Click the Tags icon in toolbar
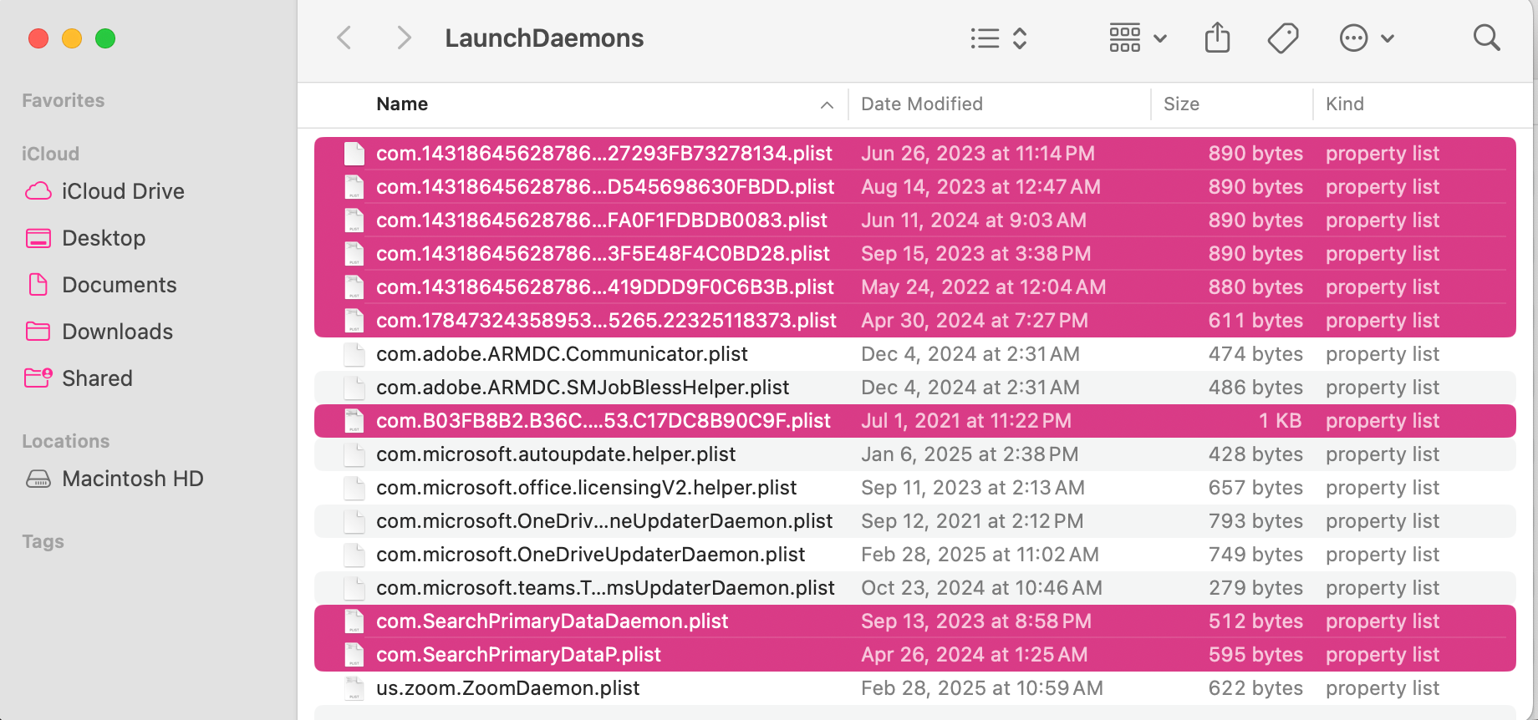Viewport: 1538px width, 720px height. (x=1282, y=38)
